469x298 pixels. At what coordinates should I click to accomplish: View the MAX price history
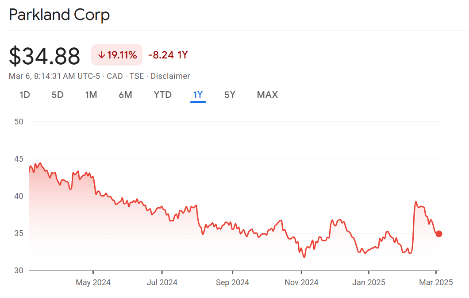(267, 94)
